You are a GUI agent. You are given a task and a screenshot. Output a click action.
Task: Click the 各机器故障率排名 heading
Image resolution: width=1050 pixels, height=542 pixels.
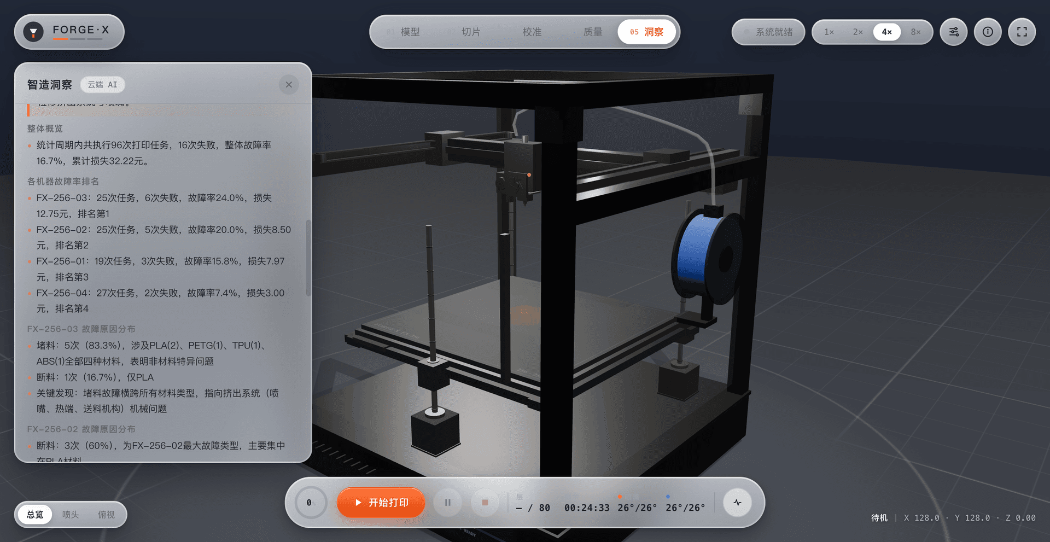63,181
